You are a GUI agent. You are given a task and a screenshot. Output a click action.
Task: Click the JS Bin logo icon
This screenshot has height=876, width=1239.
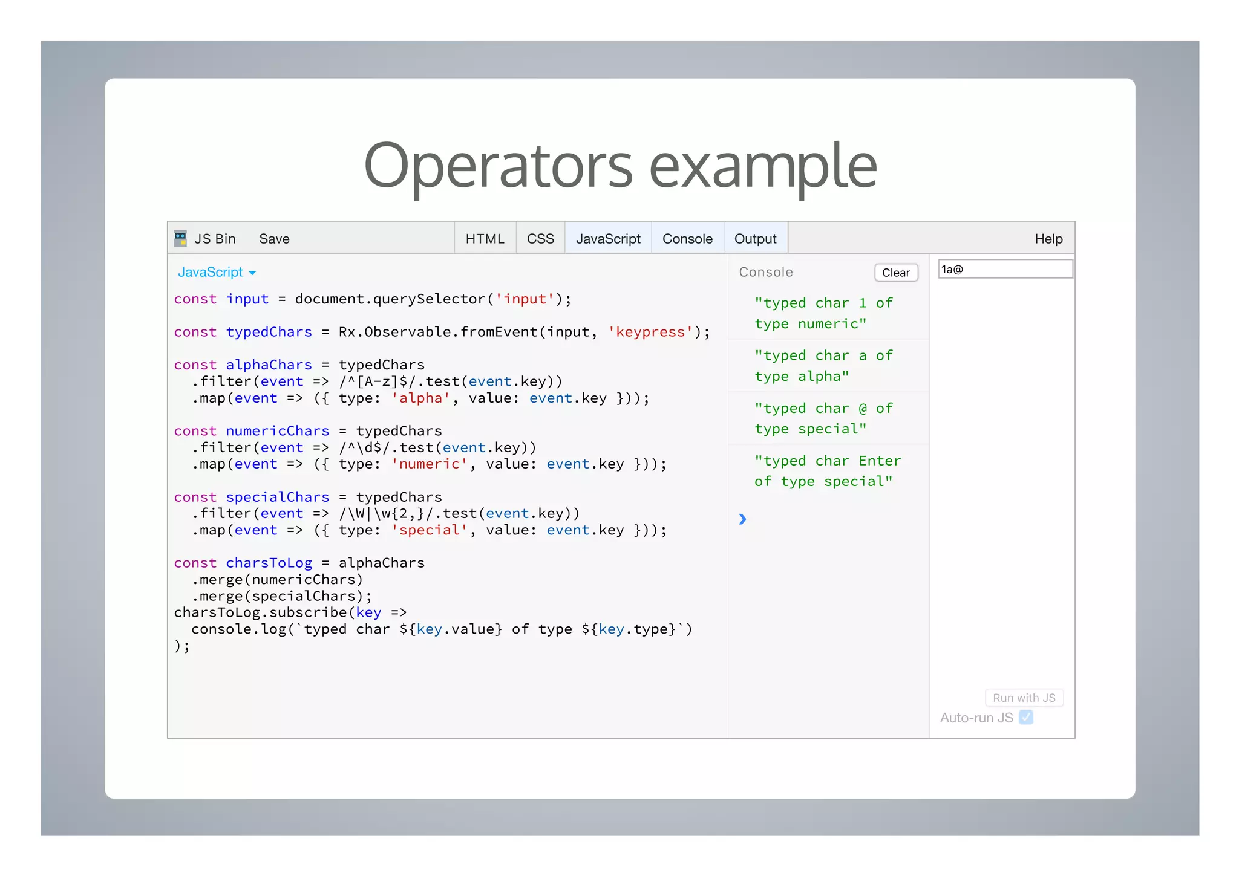(180, 238)
